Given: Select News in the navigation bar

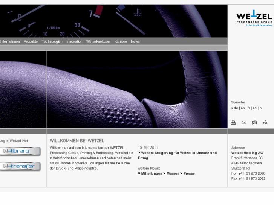Looking at the screenshot, I should pos(135,41).
